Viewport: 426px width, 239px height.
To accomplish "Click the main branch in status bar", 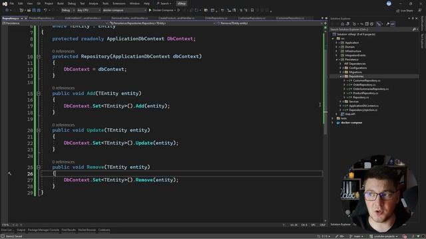I will click(357, 236).
